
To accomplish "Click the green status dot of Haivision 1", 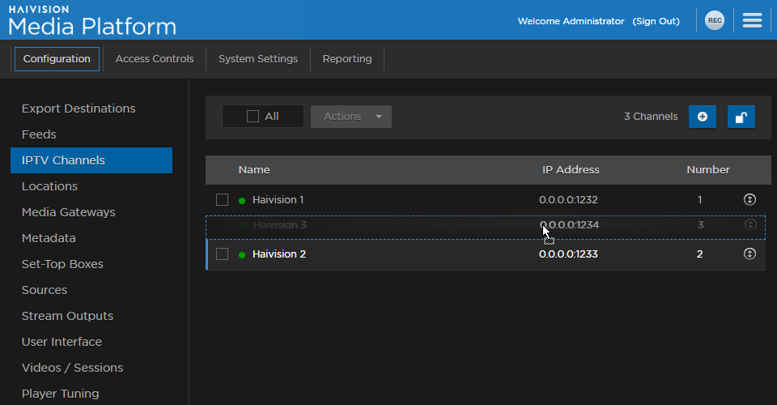I will click(242, 200).
